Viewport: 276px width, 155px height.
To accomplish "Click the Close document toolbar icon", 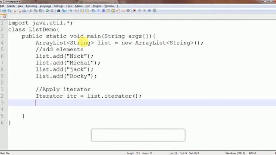I will click(x=15, y=11).
